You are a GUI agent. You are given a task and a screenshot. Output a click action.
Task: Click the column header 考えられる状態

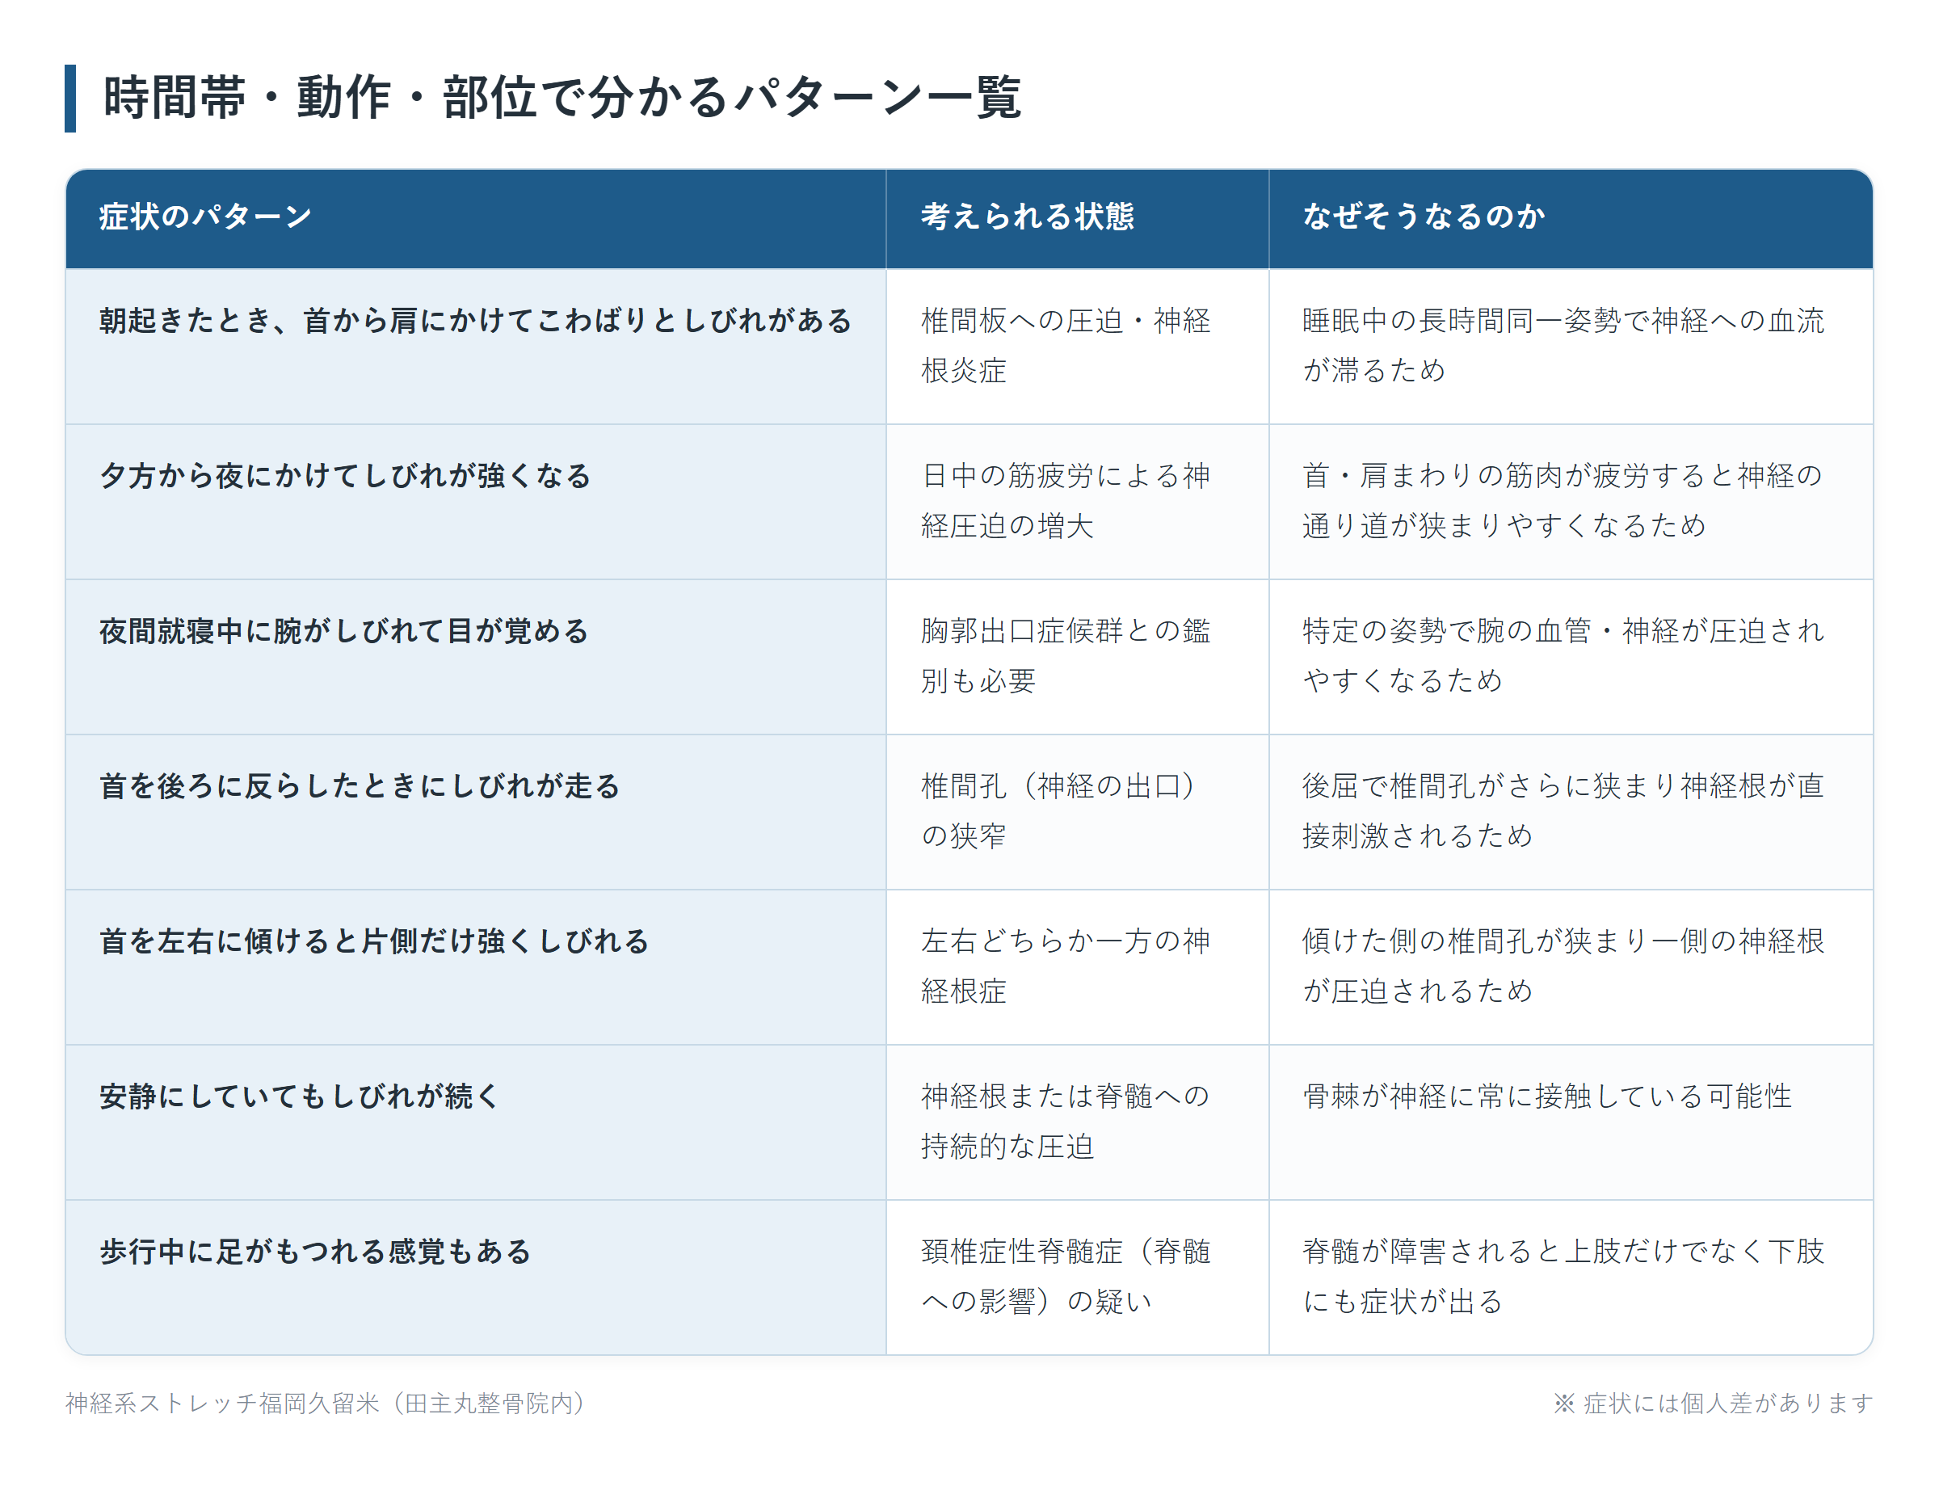(1077, 218)
